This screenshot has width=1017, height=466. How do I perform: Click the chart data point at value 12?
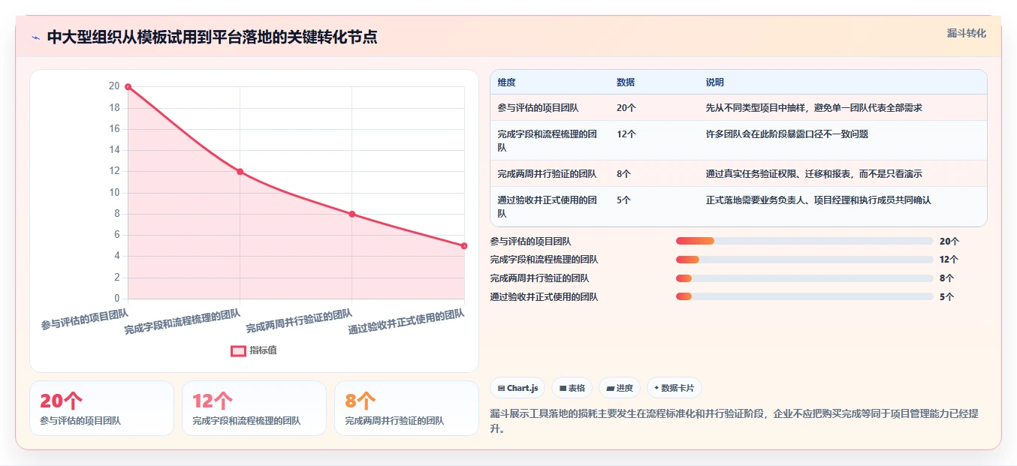click(x=240, y=172)
